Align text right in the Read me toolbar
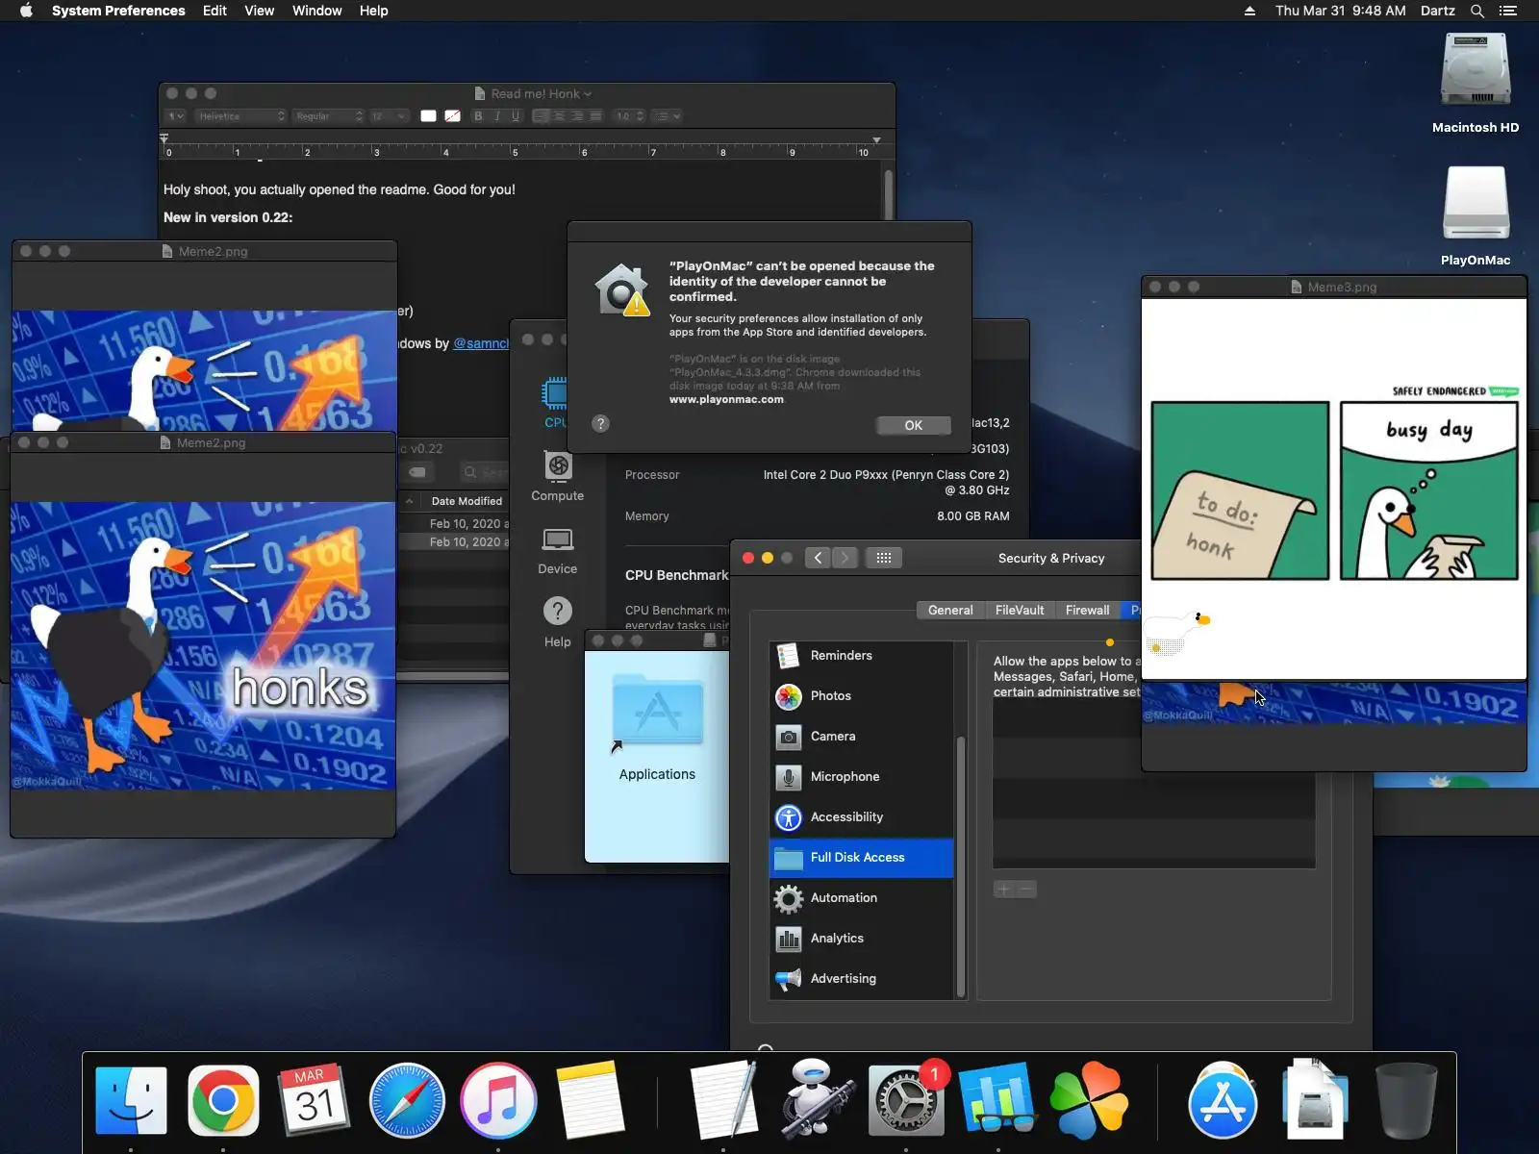 click(x=577, y=116)
